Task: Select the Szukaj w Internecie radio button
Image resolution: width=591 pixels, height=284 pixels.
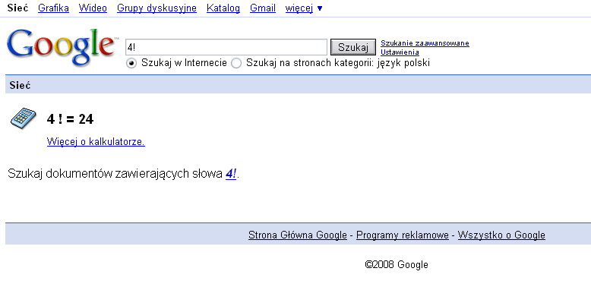Action: coord(131,63)
